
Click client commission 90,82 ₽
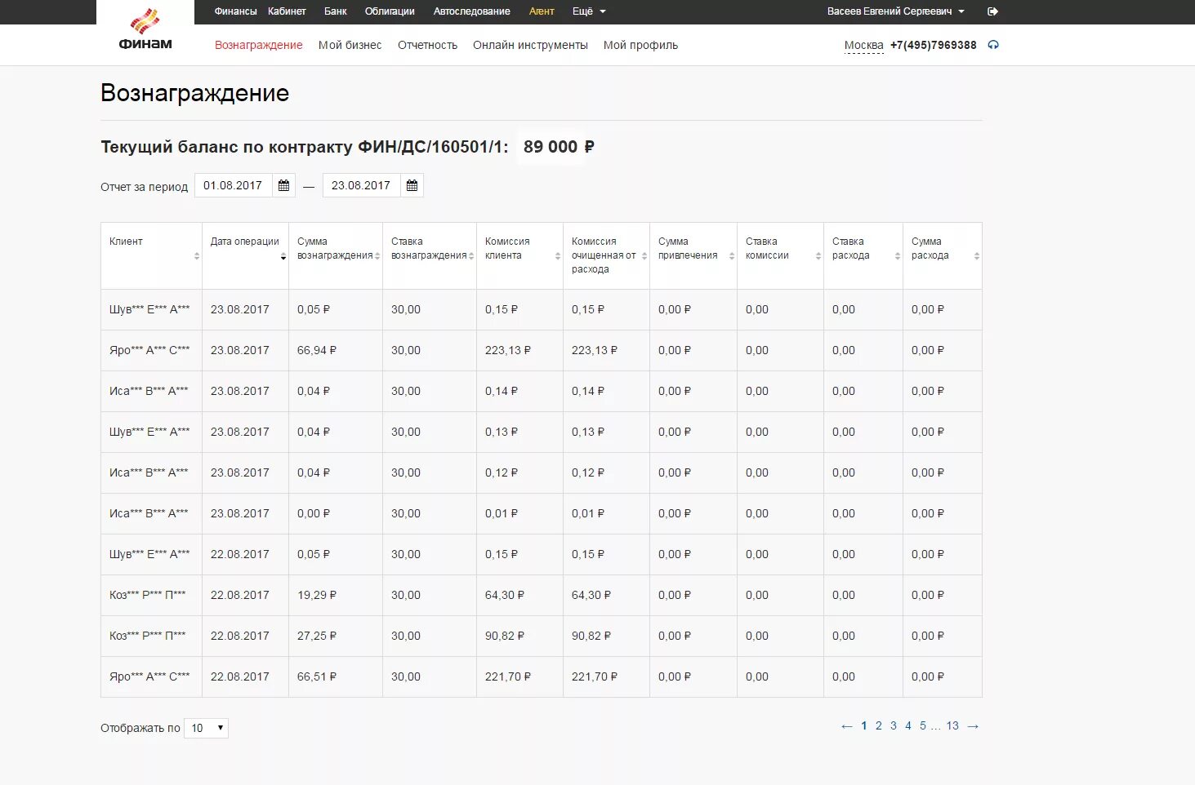[505, 636]
